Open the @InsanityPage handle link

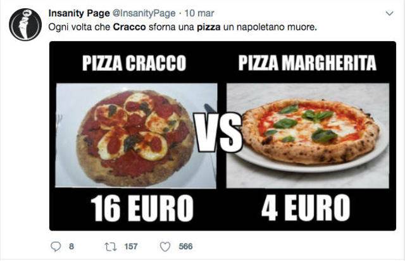coord(144,13)
